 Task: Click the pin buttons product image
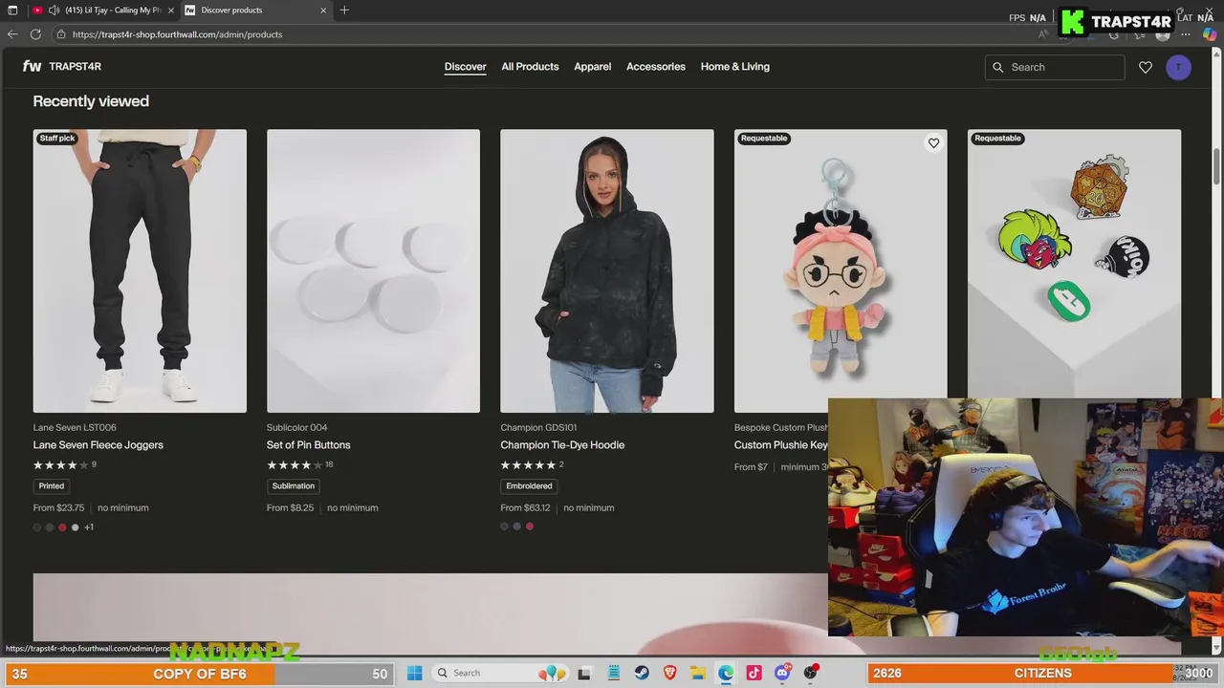pos(373,271)
